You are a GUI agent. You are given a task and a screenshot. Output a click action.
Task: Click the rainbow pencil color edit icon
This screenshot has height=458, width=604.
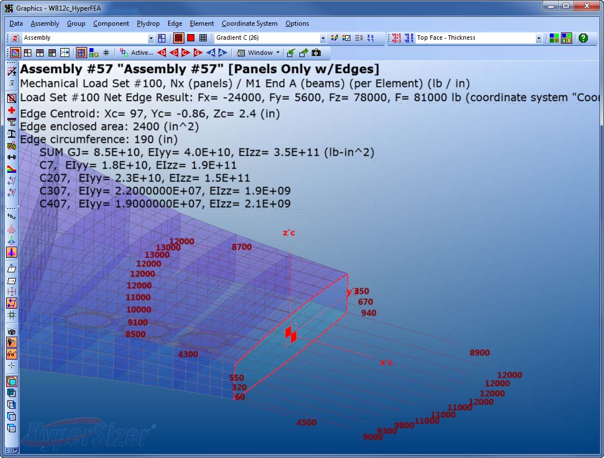pyautogui.click(x=334, y=38)
